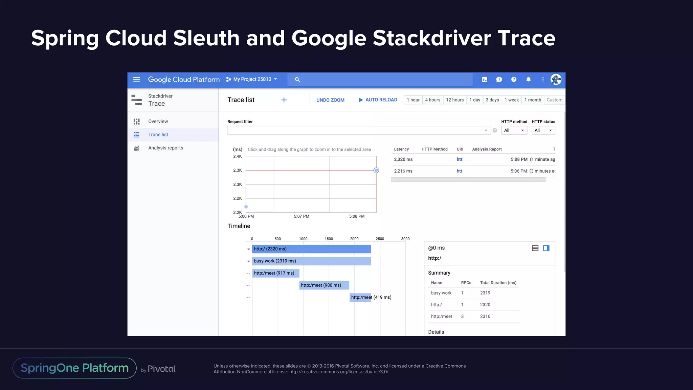The width and height of the screenshot is (693, 390).
Task: Open the URI link for 2,320 ms trace
Action: click(459, 159)
